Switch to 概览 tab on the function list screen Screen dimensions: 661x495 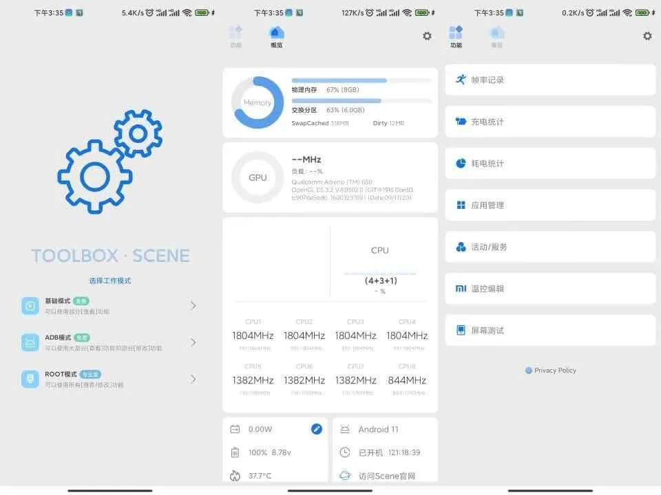[496, 36]
